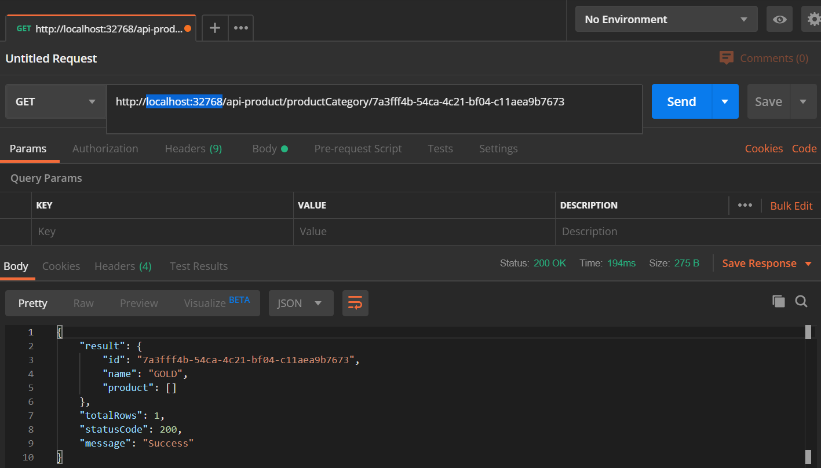Image resolution: width=821 pixels, height=468 pixels.
Task: Click the Value input cell
Action: (424, 232)
